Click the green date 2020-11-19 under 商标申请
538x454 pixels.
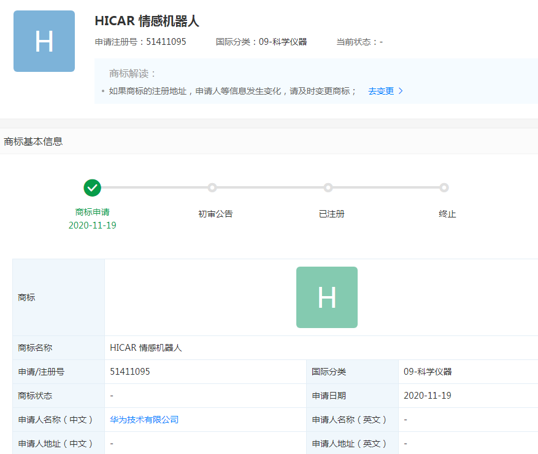(x=92, y=225)
